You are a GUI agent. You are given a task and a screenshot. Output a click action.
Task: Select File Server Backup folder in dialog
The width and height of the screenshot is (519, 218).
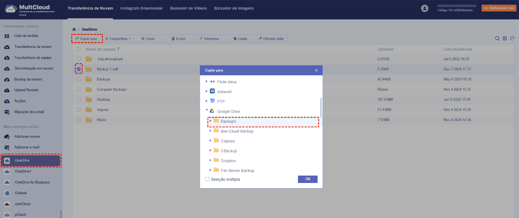coord(237,170)
